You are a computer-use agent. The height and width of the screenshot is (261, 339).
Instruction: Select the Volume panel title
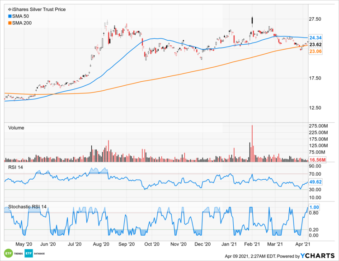[x=16, y=128]
